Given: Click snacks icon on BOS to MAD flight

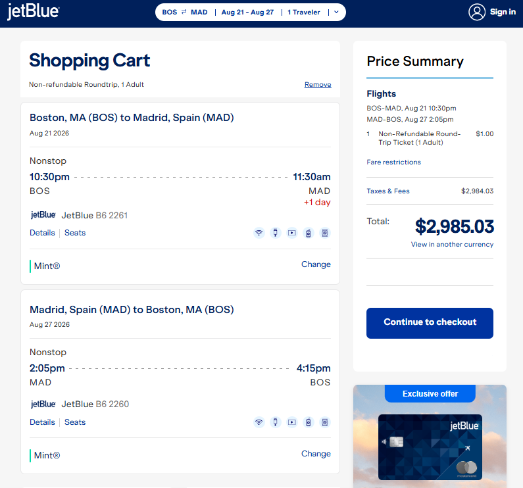Looking at the screenshot, I should click(x=324, y=233).
